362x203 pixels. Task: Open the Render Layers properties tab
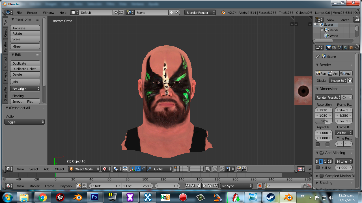(334, 48)
